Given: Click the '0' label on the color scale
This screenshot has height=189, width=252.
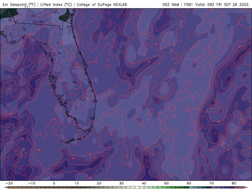Looking at the screenshot, I should click(x=54, y=183).
